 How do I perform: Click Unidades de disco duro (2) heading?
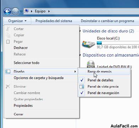click(x=108, y=31)
